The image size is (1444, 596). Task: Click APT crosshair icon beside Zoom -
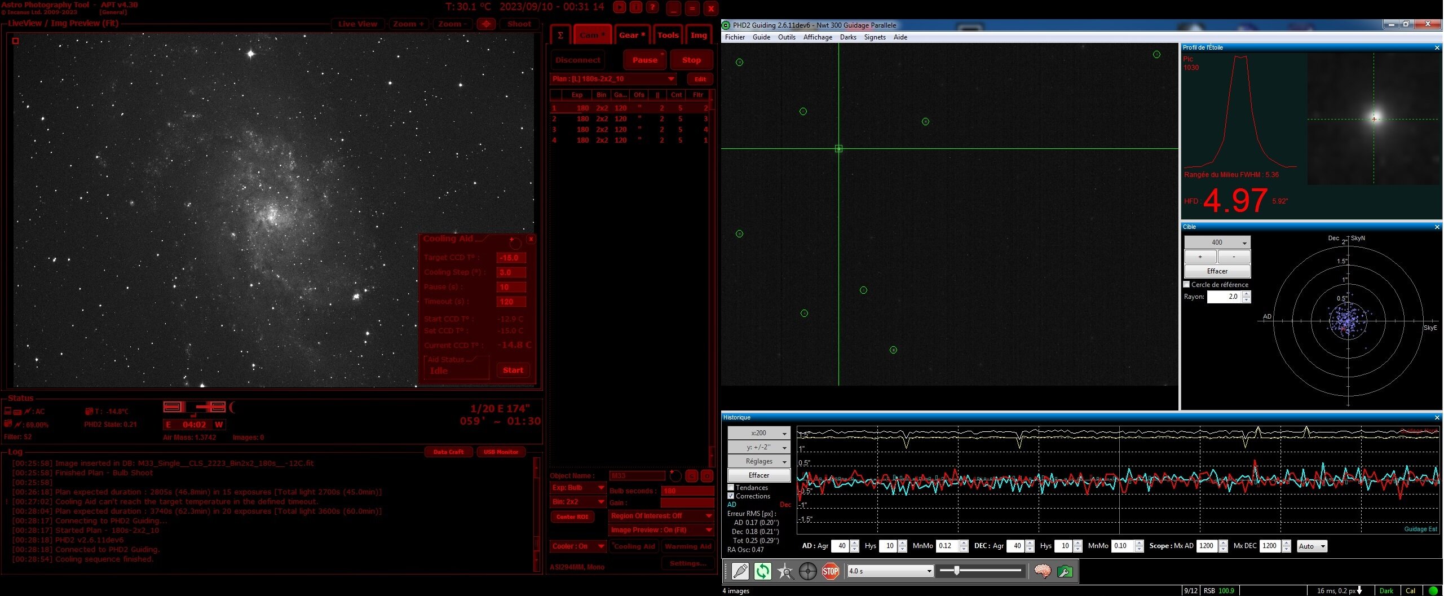coord(486,24)
